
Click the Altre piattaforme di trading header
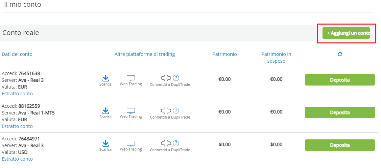pyautogui.click(x=145, y=54)
